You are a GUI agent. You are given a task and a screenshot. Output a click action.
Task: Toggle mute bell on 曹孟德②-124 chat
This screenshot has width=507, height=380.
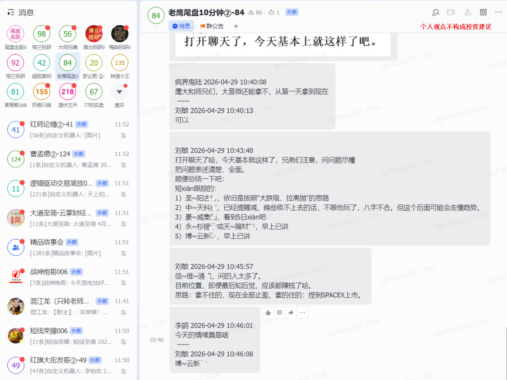(123, 165)
